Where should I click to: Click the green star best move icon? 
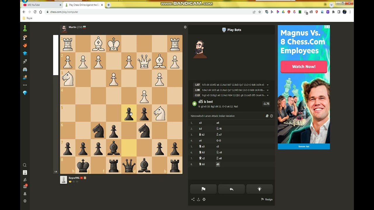coord(194,104)
